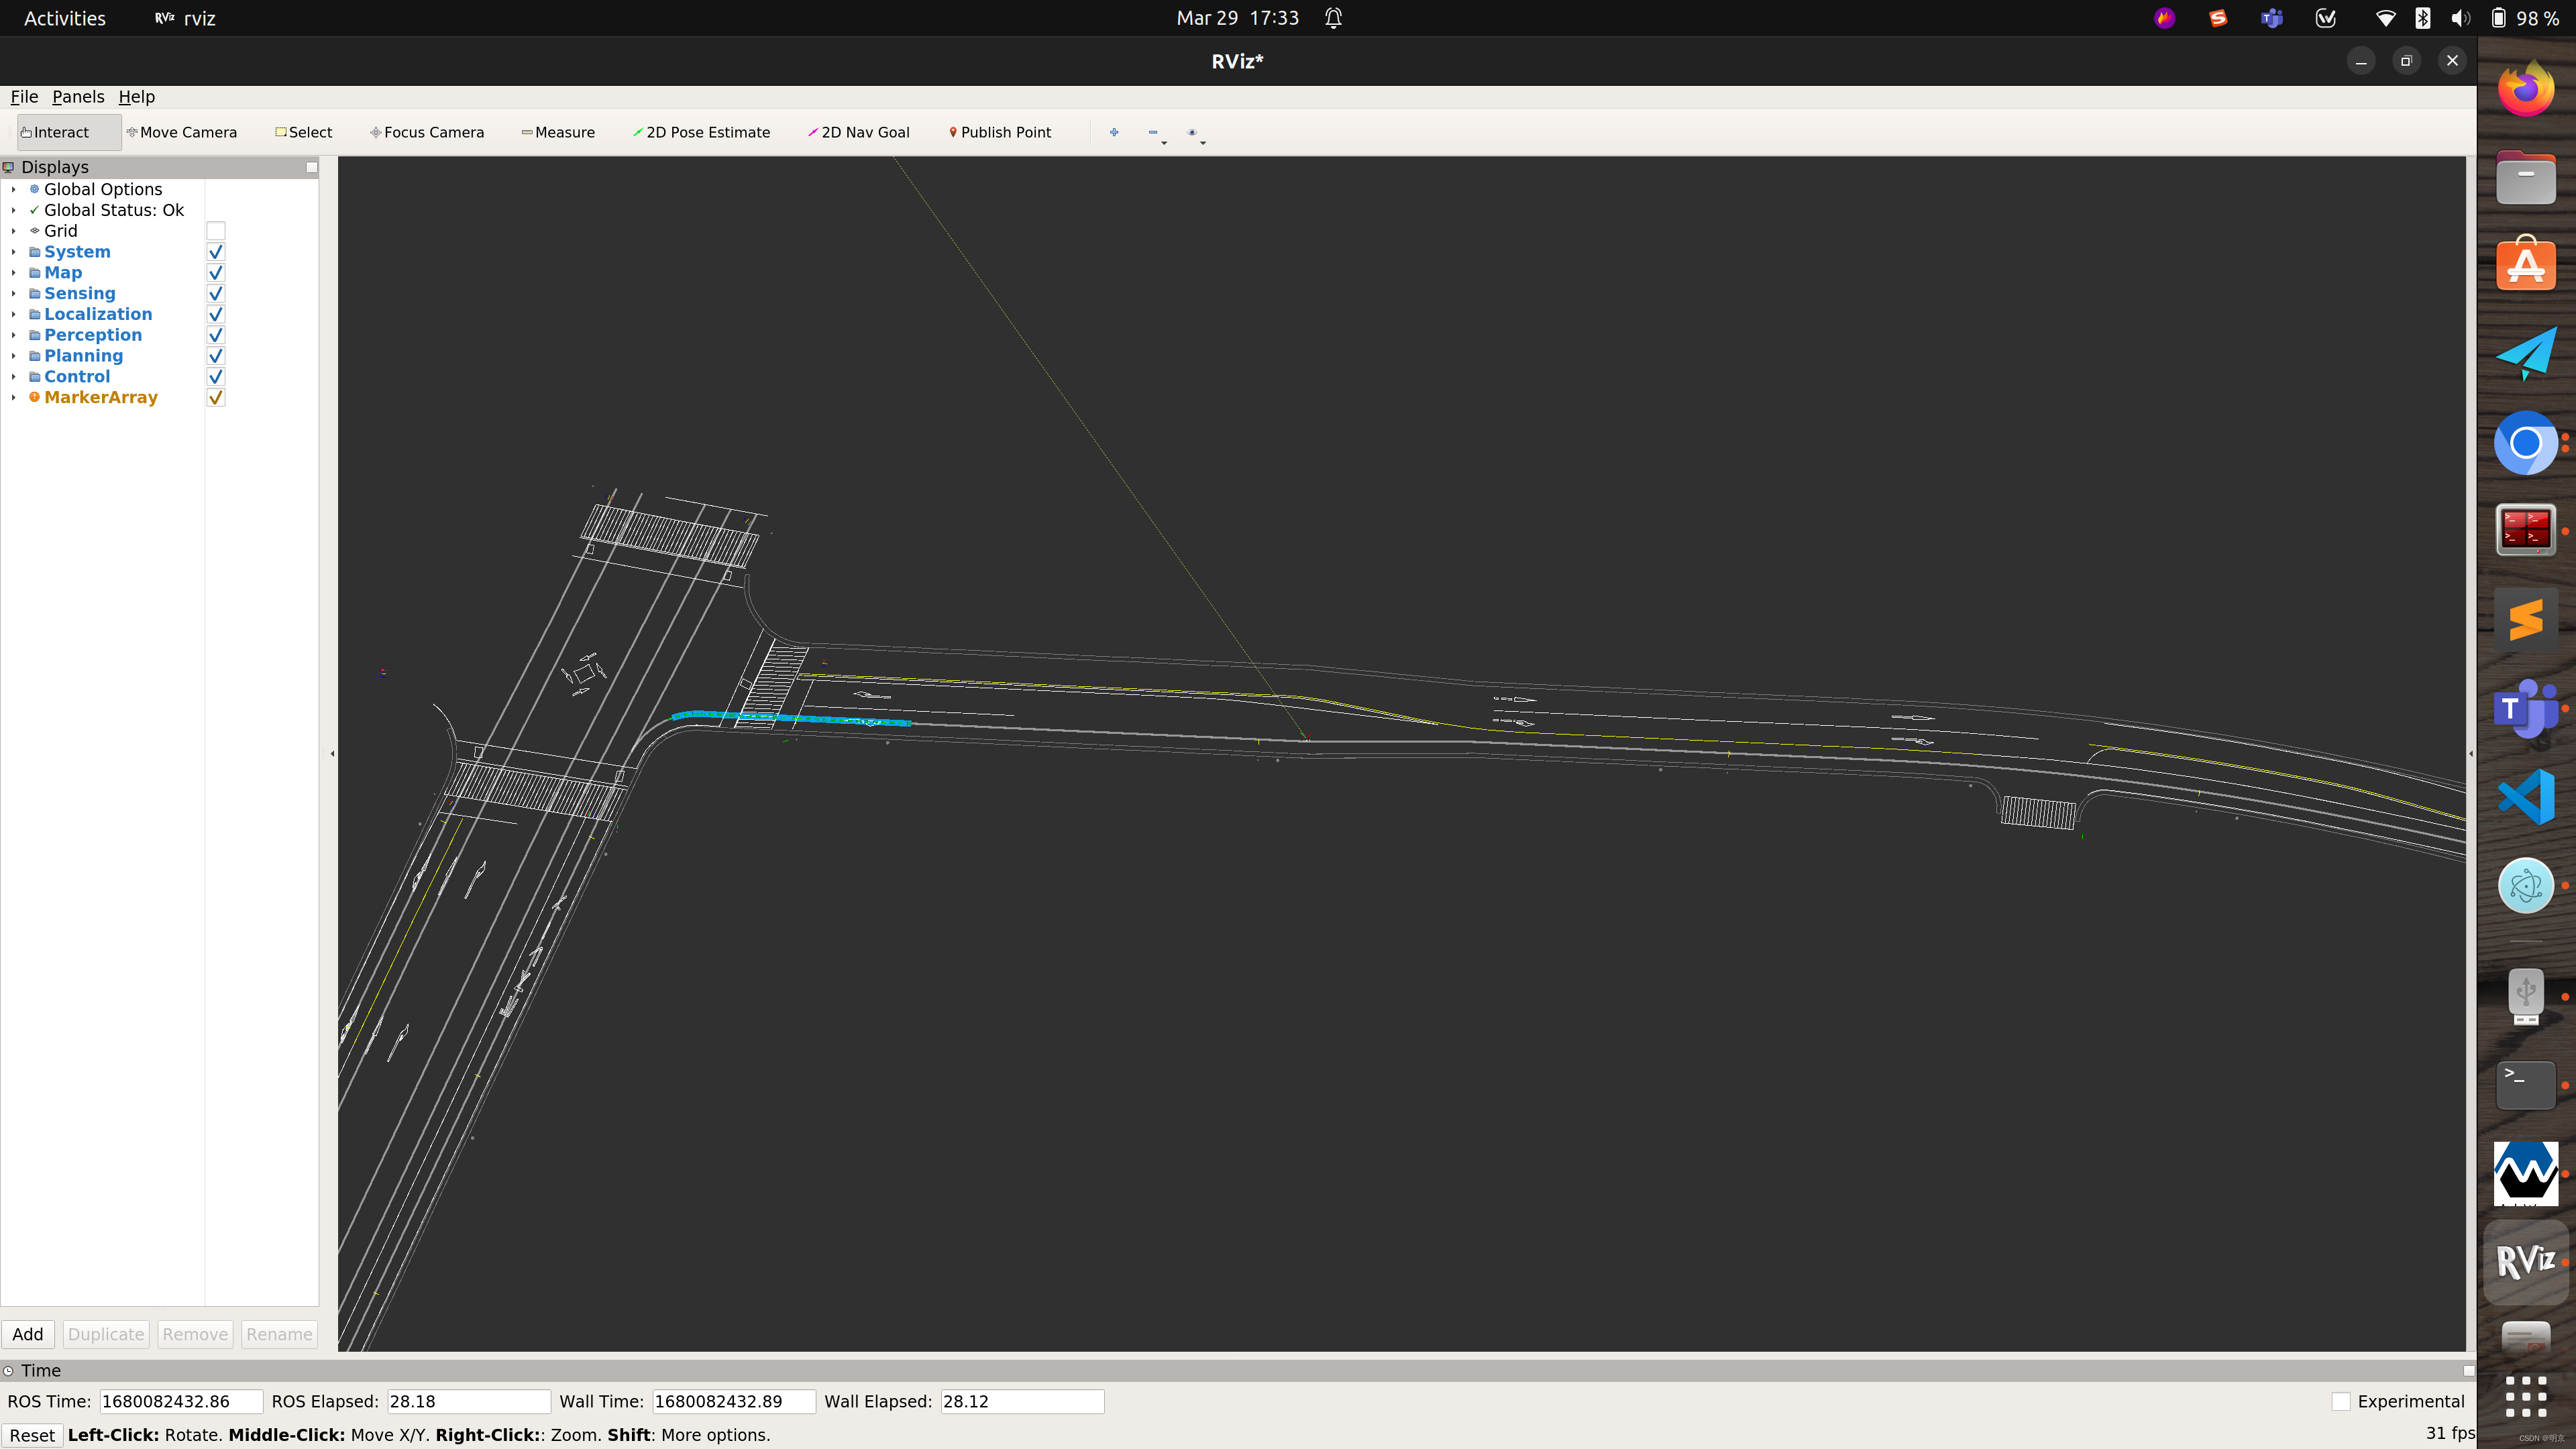
Task: Toggle the Perception display checkbox
Action: click(216, 335)
